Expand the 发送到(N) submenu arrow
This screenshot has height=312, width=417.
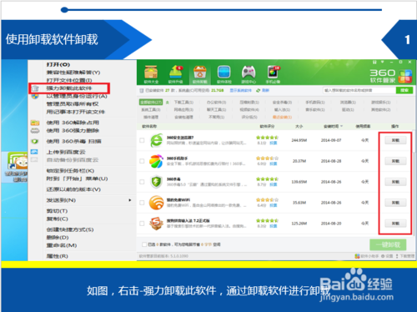[x=130, y=200]
